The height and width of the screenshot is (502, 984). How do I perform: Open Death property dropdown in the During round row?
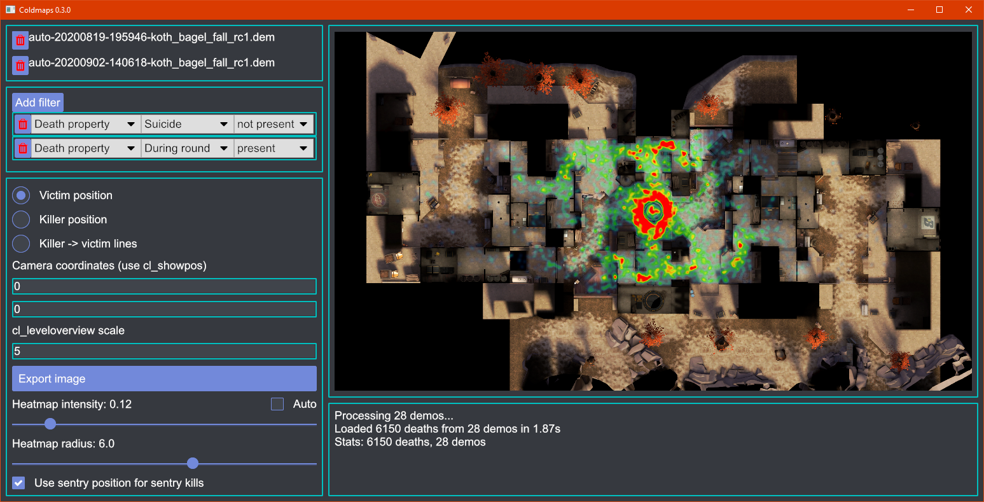tap(86, 148)
